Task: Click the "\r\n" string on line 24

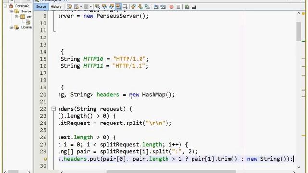Action: coord(155,123)
